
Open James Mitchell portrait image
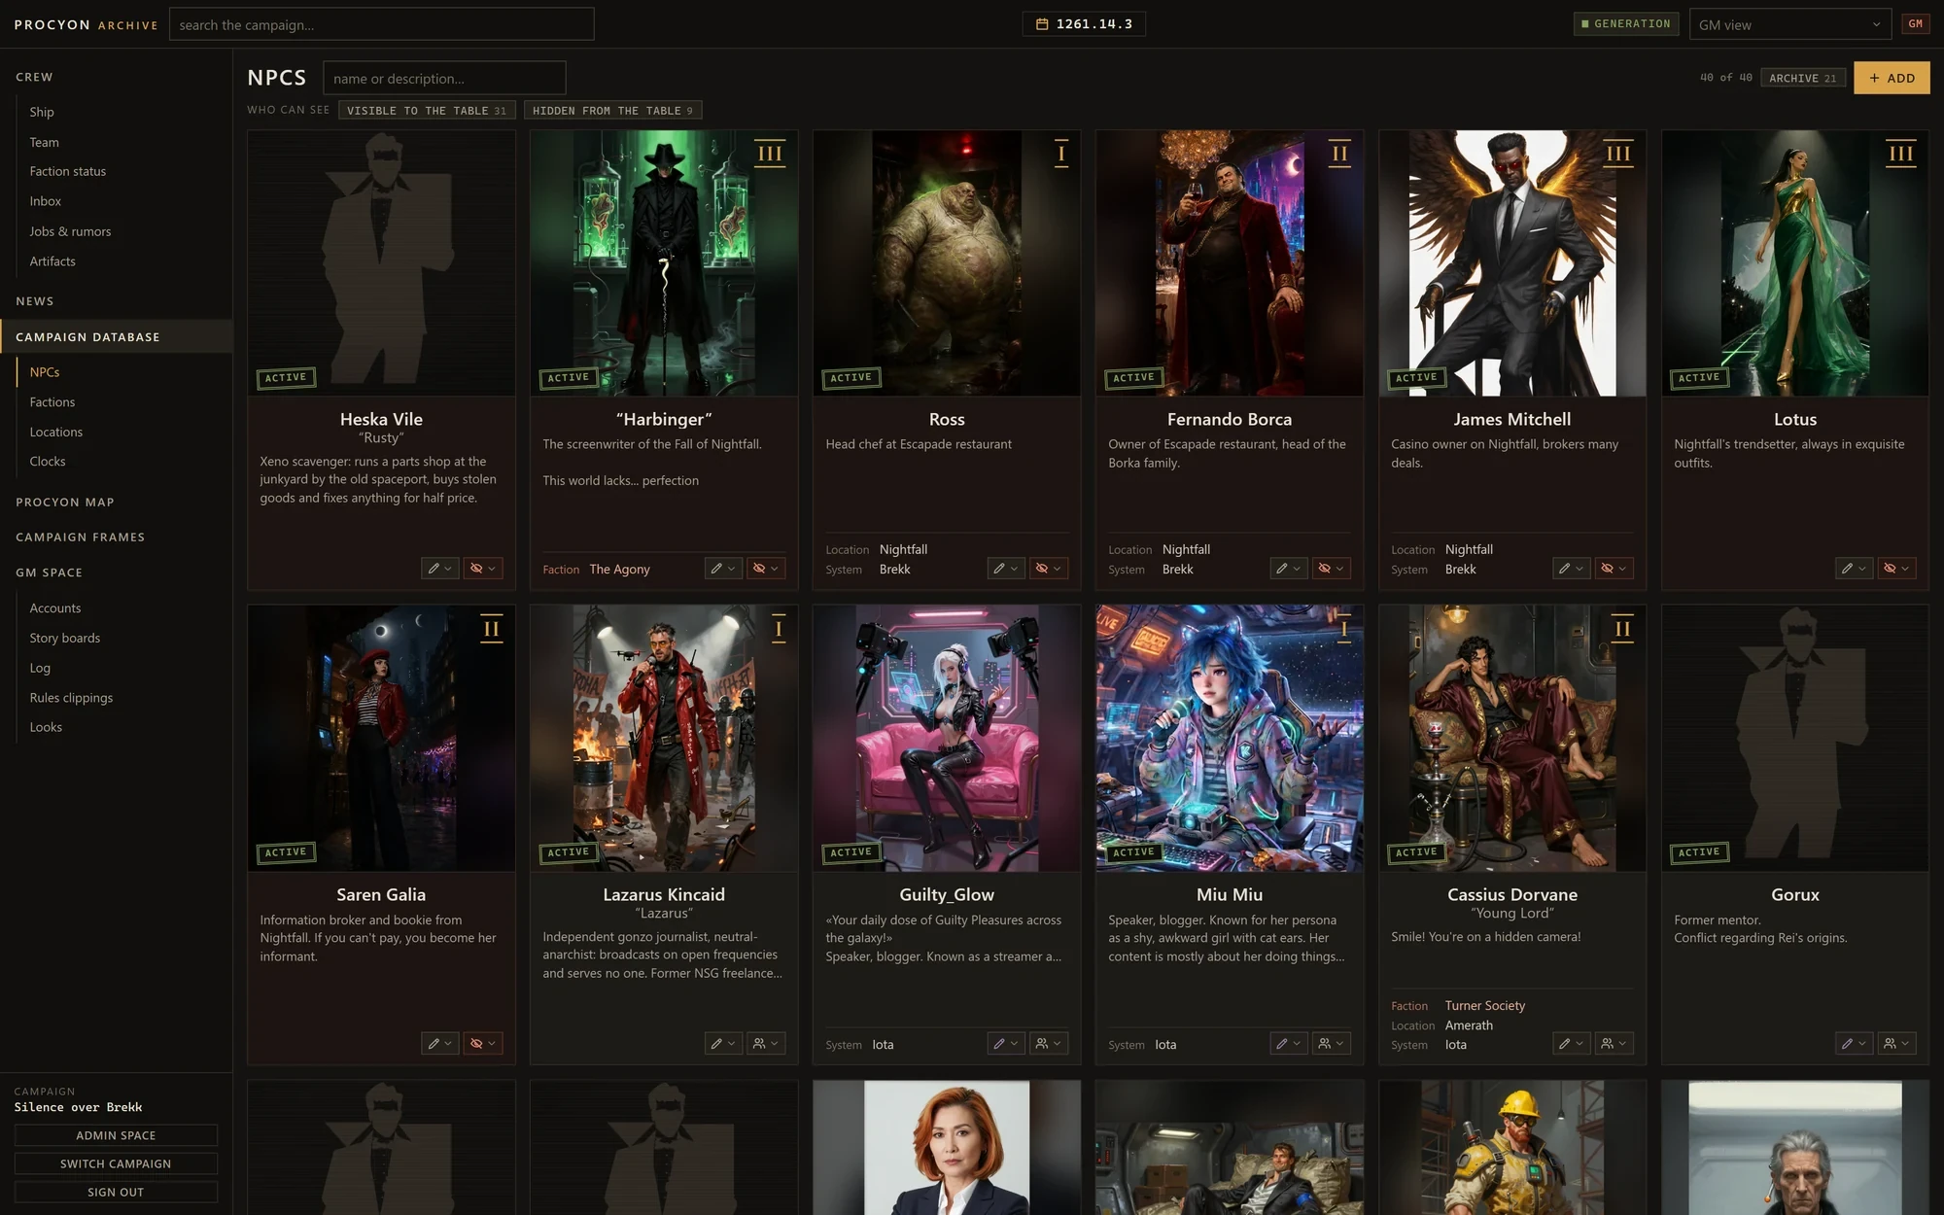click(x=1512, y=263)
